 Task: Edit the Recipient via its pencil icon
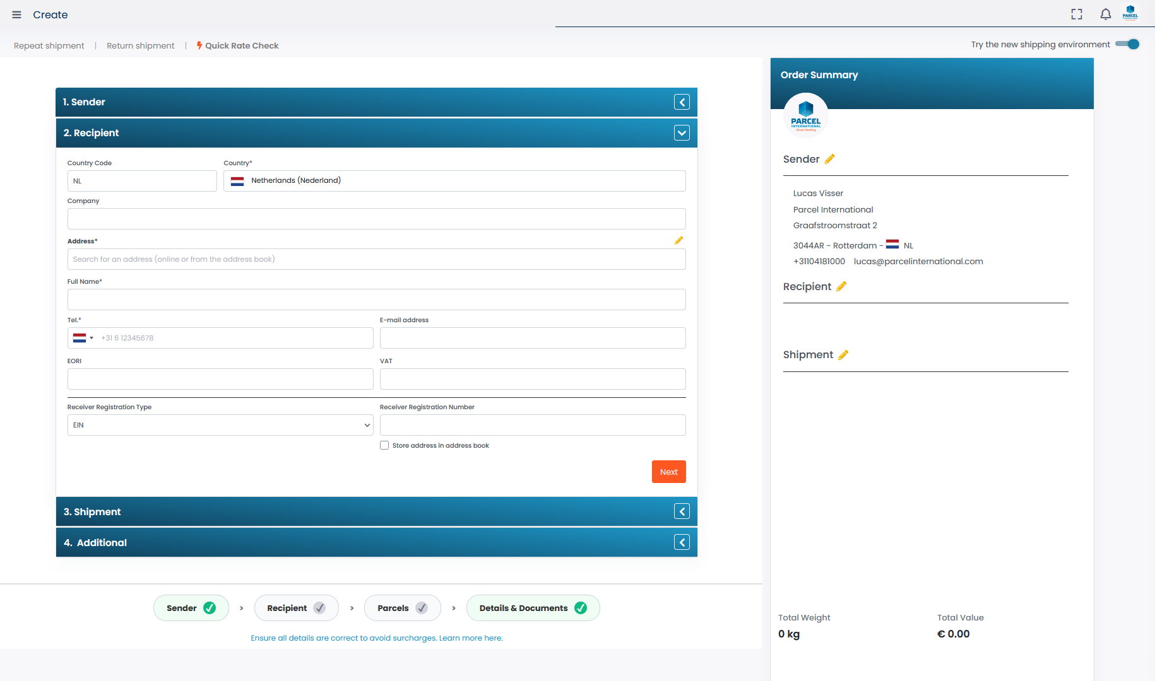point(841,286)
